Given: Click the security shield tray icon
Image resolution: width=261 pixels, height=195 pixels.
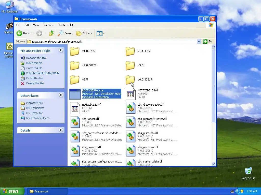Looking at the screenshot, I should pos(242,191).
